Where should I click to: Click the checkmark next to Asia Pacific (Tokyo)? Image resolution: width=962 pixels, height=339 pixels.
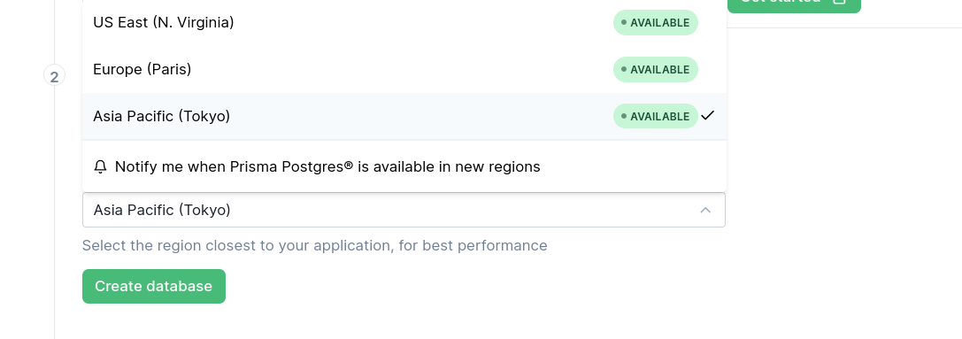pyautogui.click(x=708, y=115)
